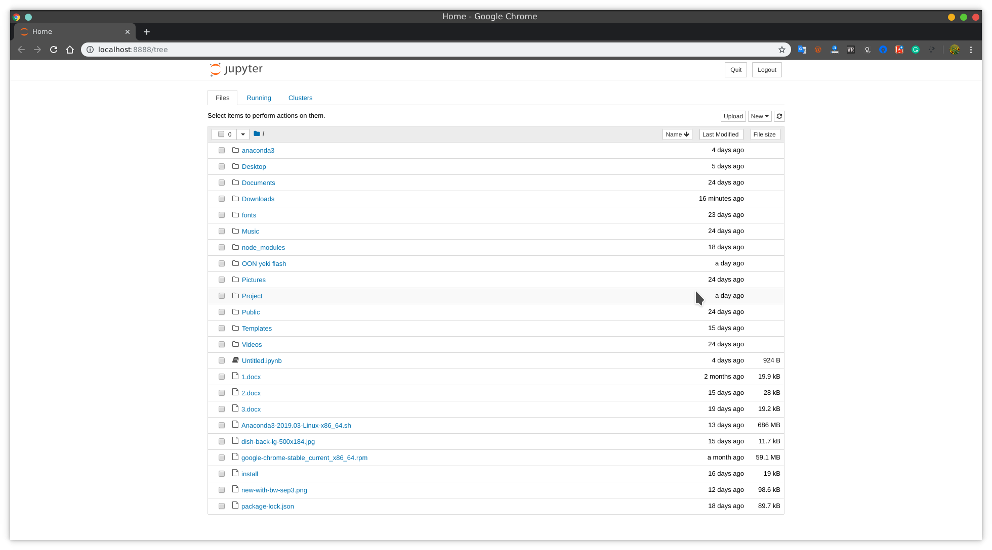Select the checkbox next to Desktop folder
This screenshot has height=550, width=992.
[222, 166]
